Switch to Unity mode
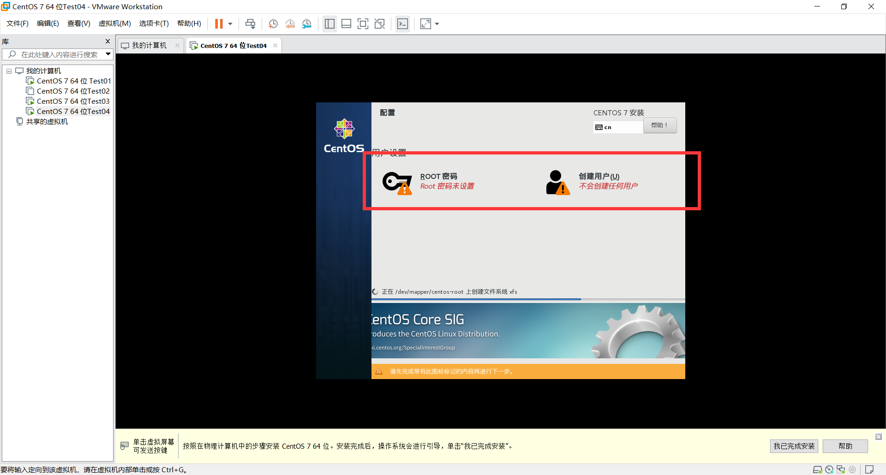The height and width of the screenshot is (475, 886). tap(380, 24)
